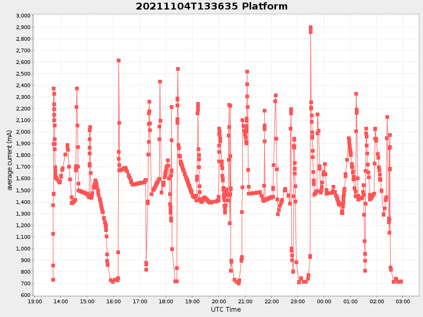Click the '600' y-axis tick label

tap(25, 295)
